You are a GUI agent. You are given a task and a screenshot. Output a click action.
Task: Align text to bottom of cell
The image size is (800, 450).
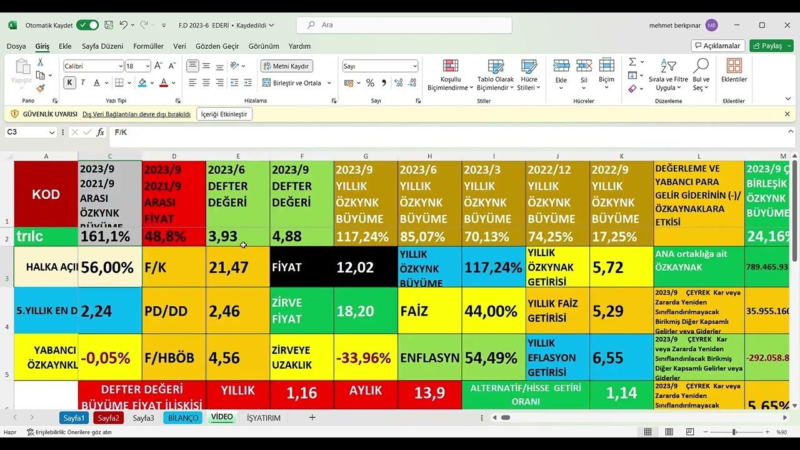tap(219, 66)
